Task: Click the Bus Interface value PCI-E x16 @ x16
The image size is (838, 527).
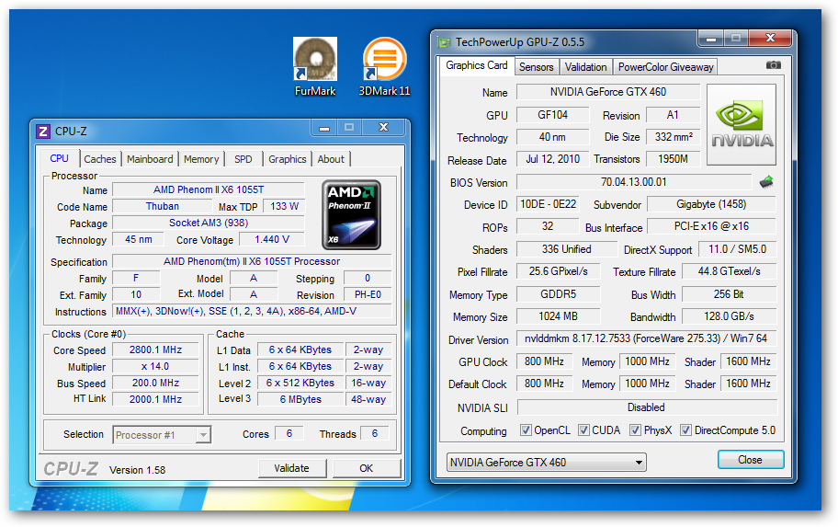Action: (x=711, y=226)
